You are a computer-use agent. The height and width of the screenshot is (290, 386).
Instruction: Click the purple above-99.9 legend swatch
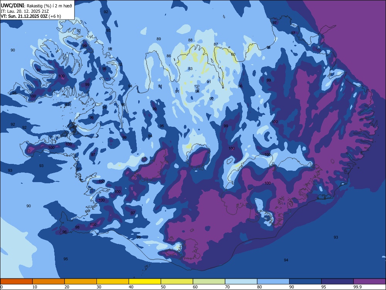[369, 281]
